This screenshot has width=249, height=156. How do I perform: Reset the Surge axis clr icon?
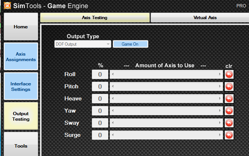point(229,135)
